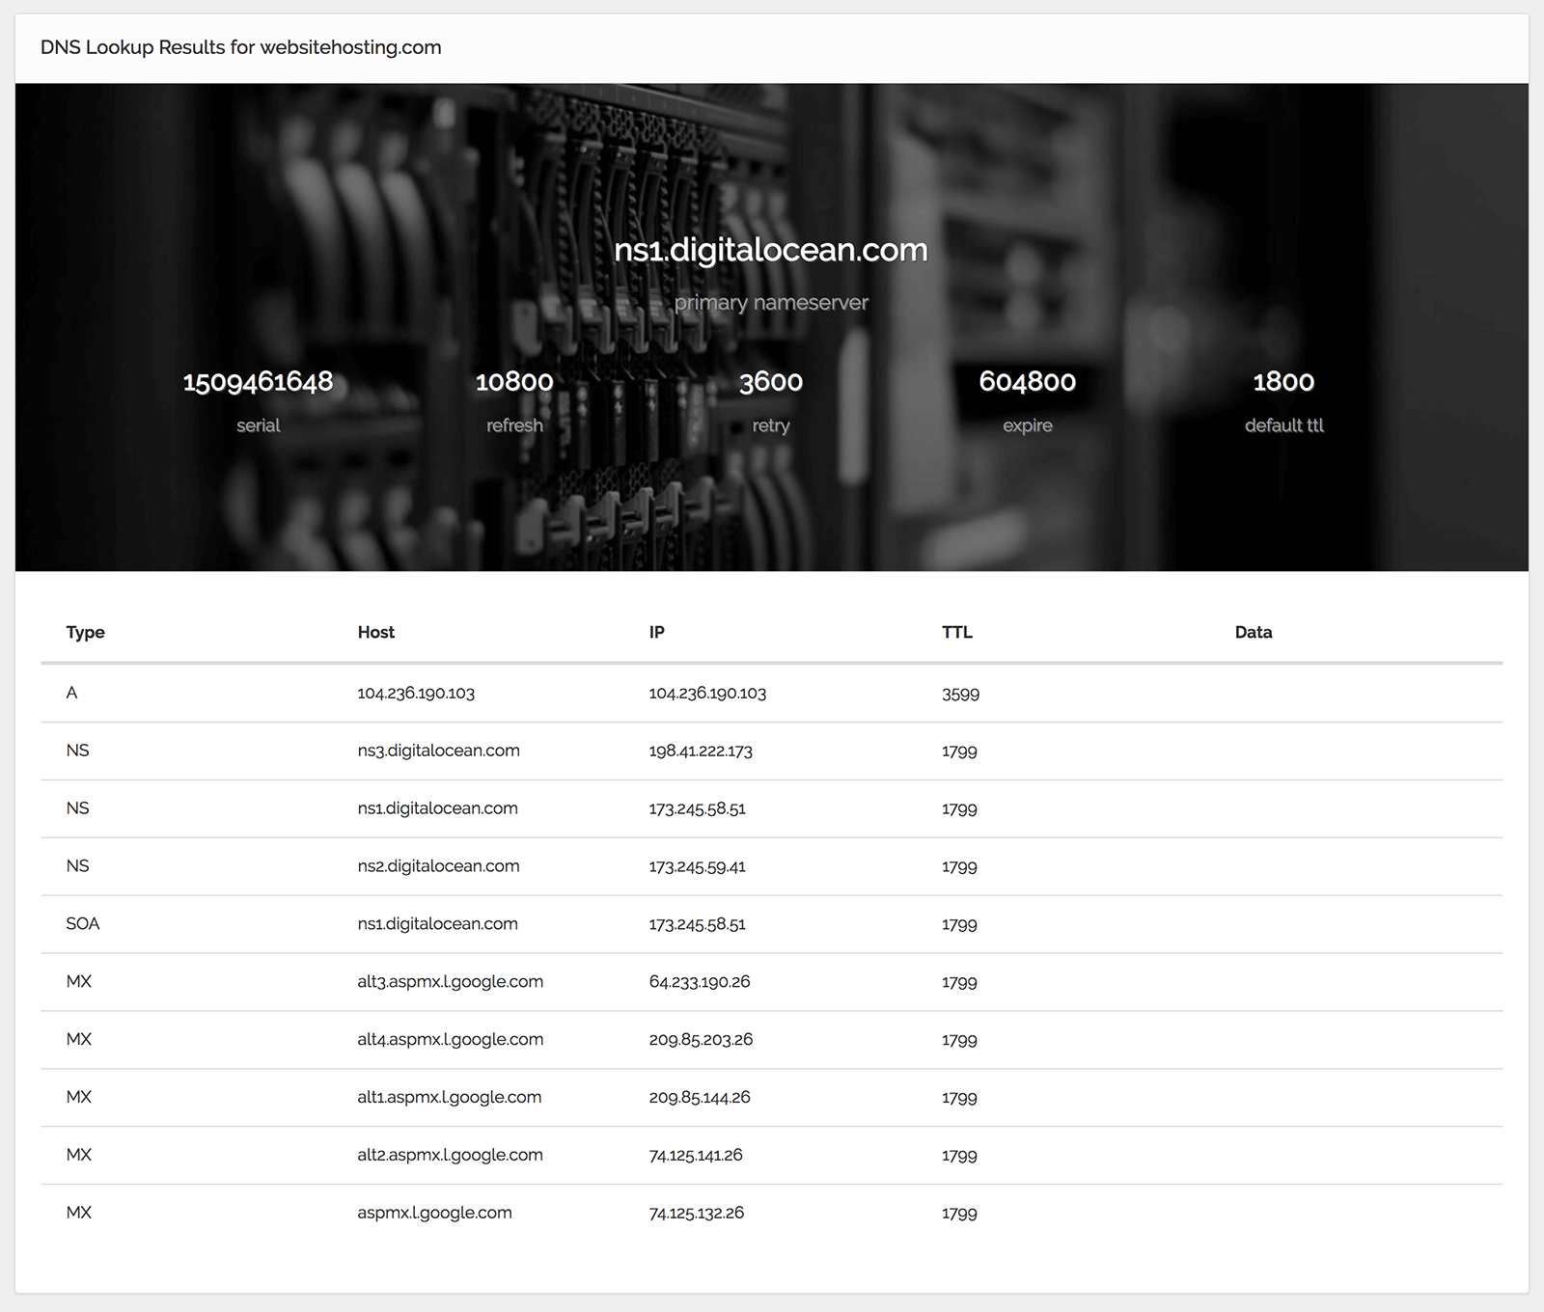The height and width of the screenshot is (1312, 1544).
Task: Click the IP address 209.85.203.26
Action: 701,1040
